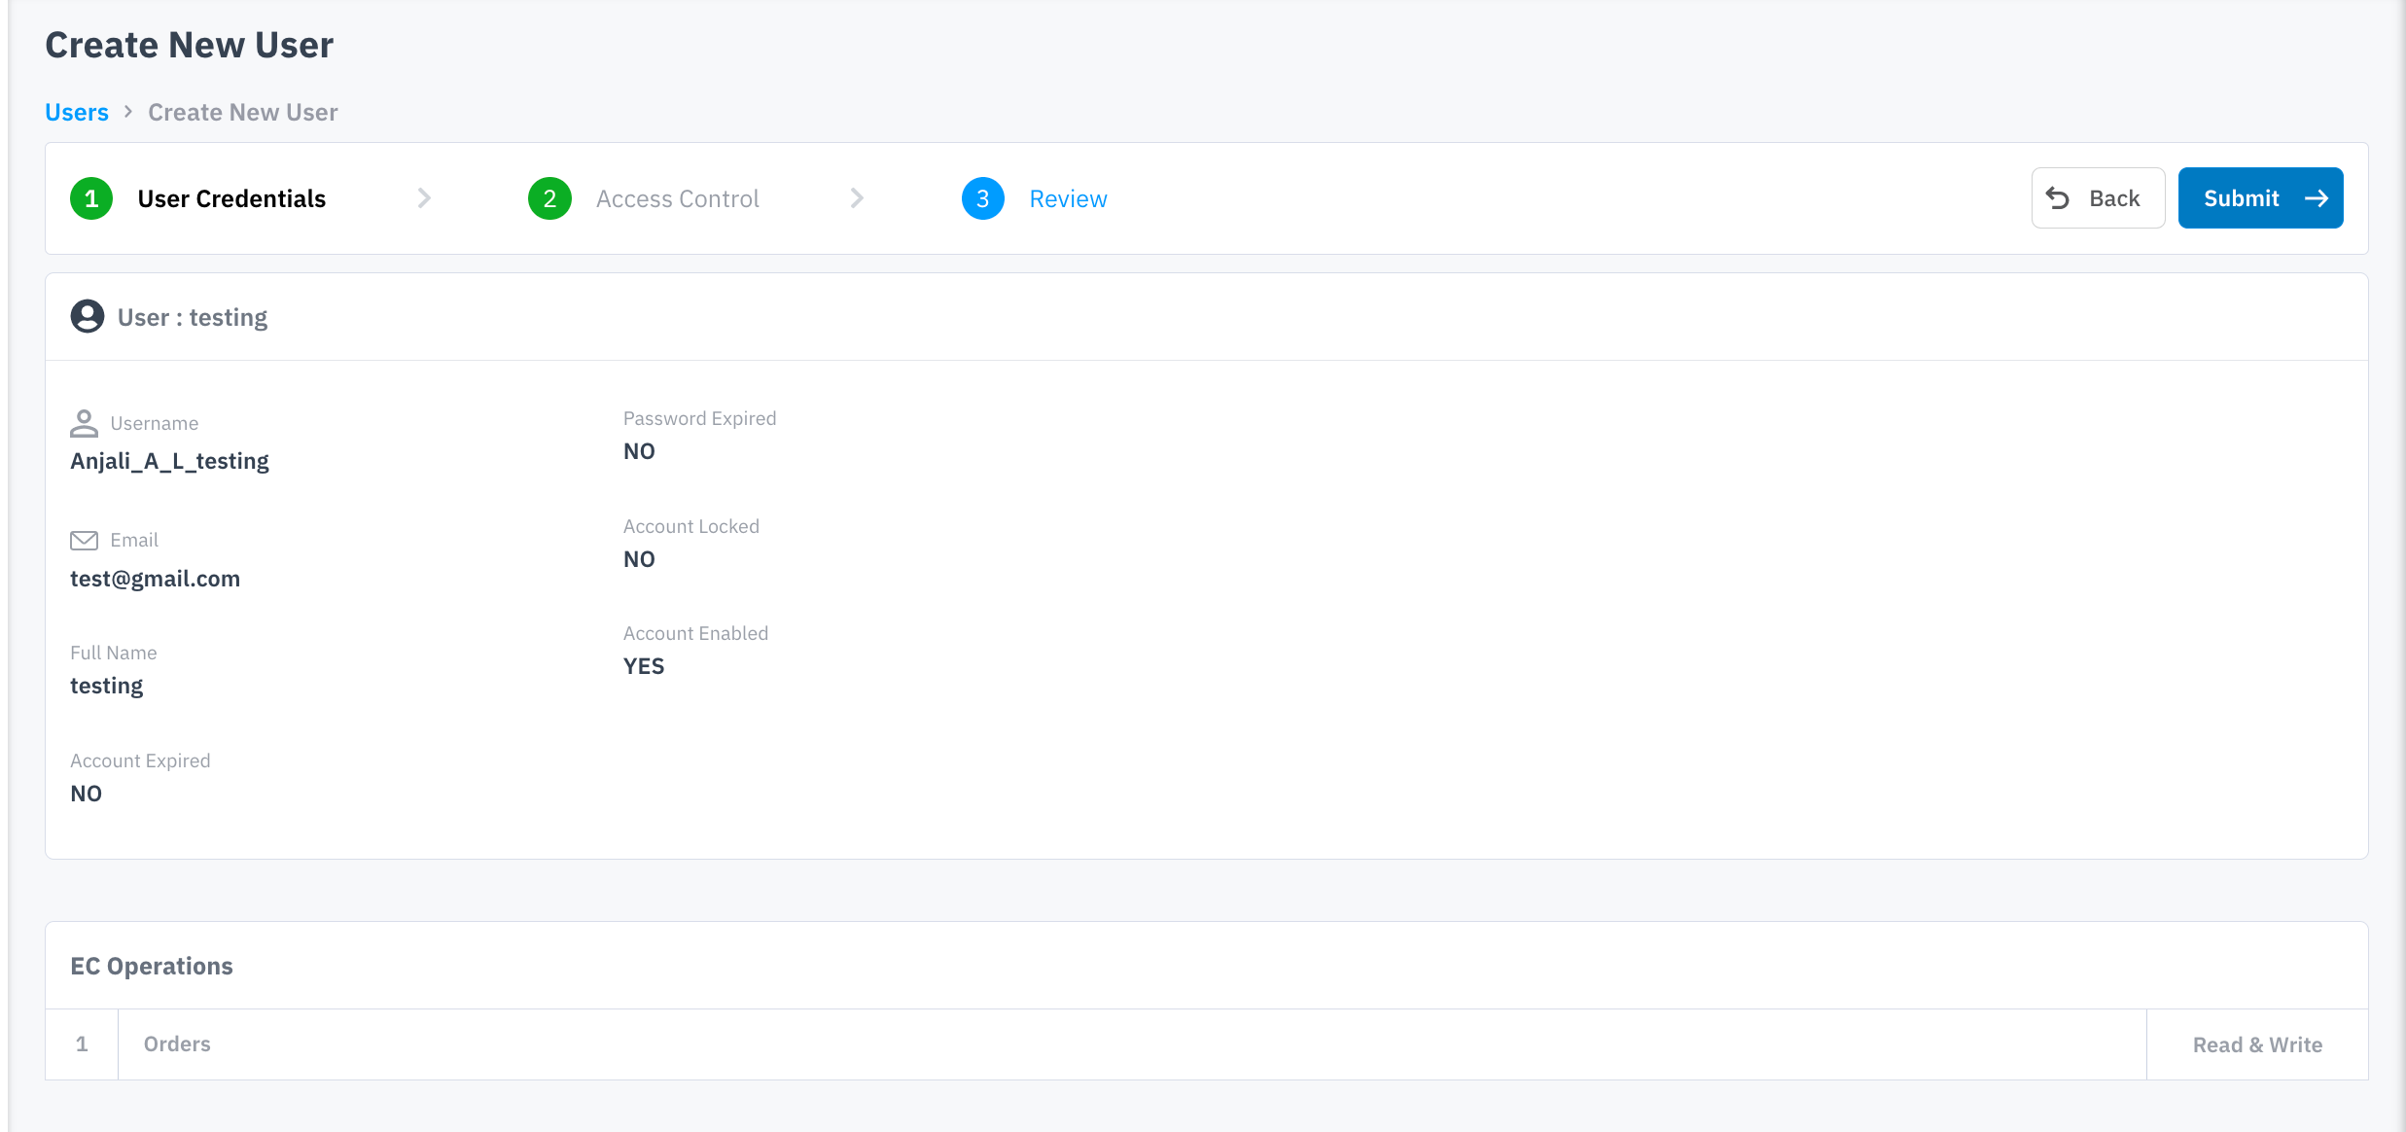Screen dimensions: 2406x1132
Task: Click the step 1 green circle icon
Action: (x=91, y=198)
